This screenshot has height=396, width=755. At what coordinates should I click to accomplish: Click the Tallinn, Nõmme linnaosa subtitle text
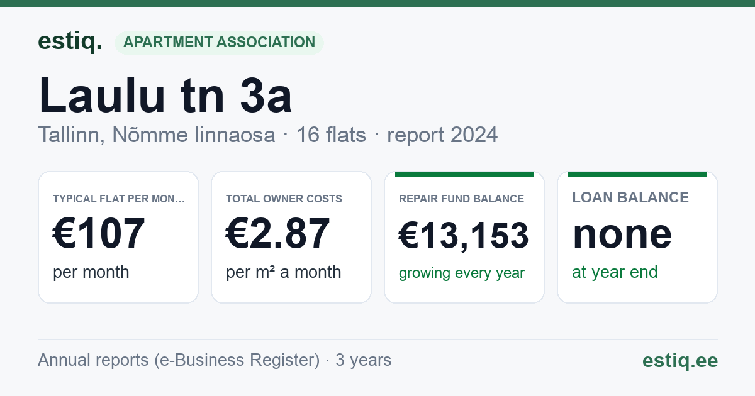tap(157, 135)
